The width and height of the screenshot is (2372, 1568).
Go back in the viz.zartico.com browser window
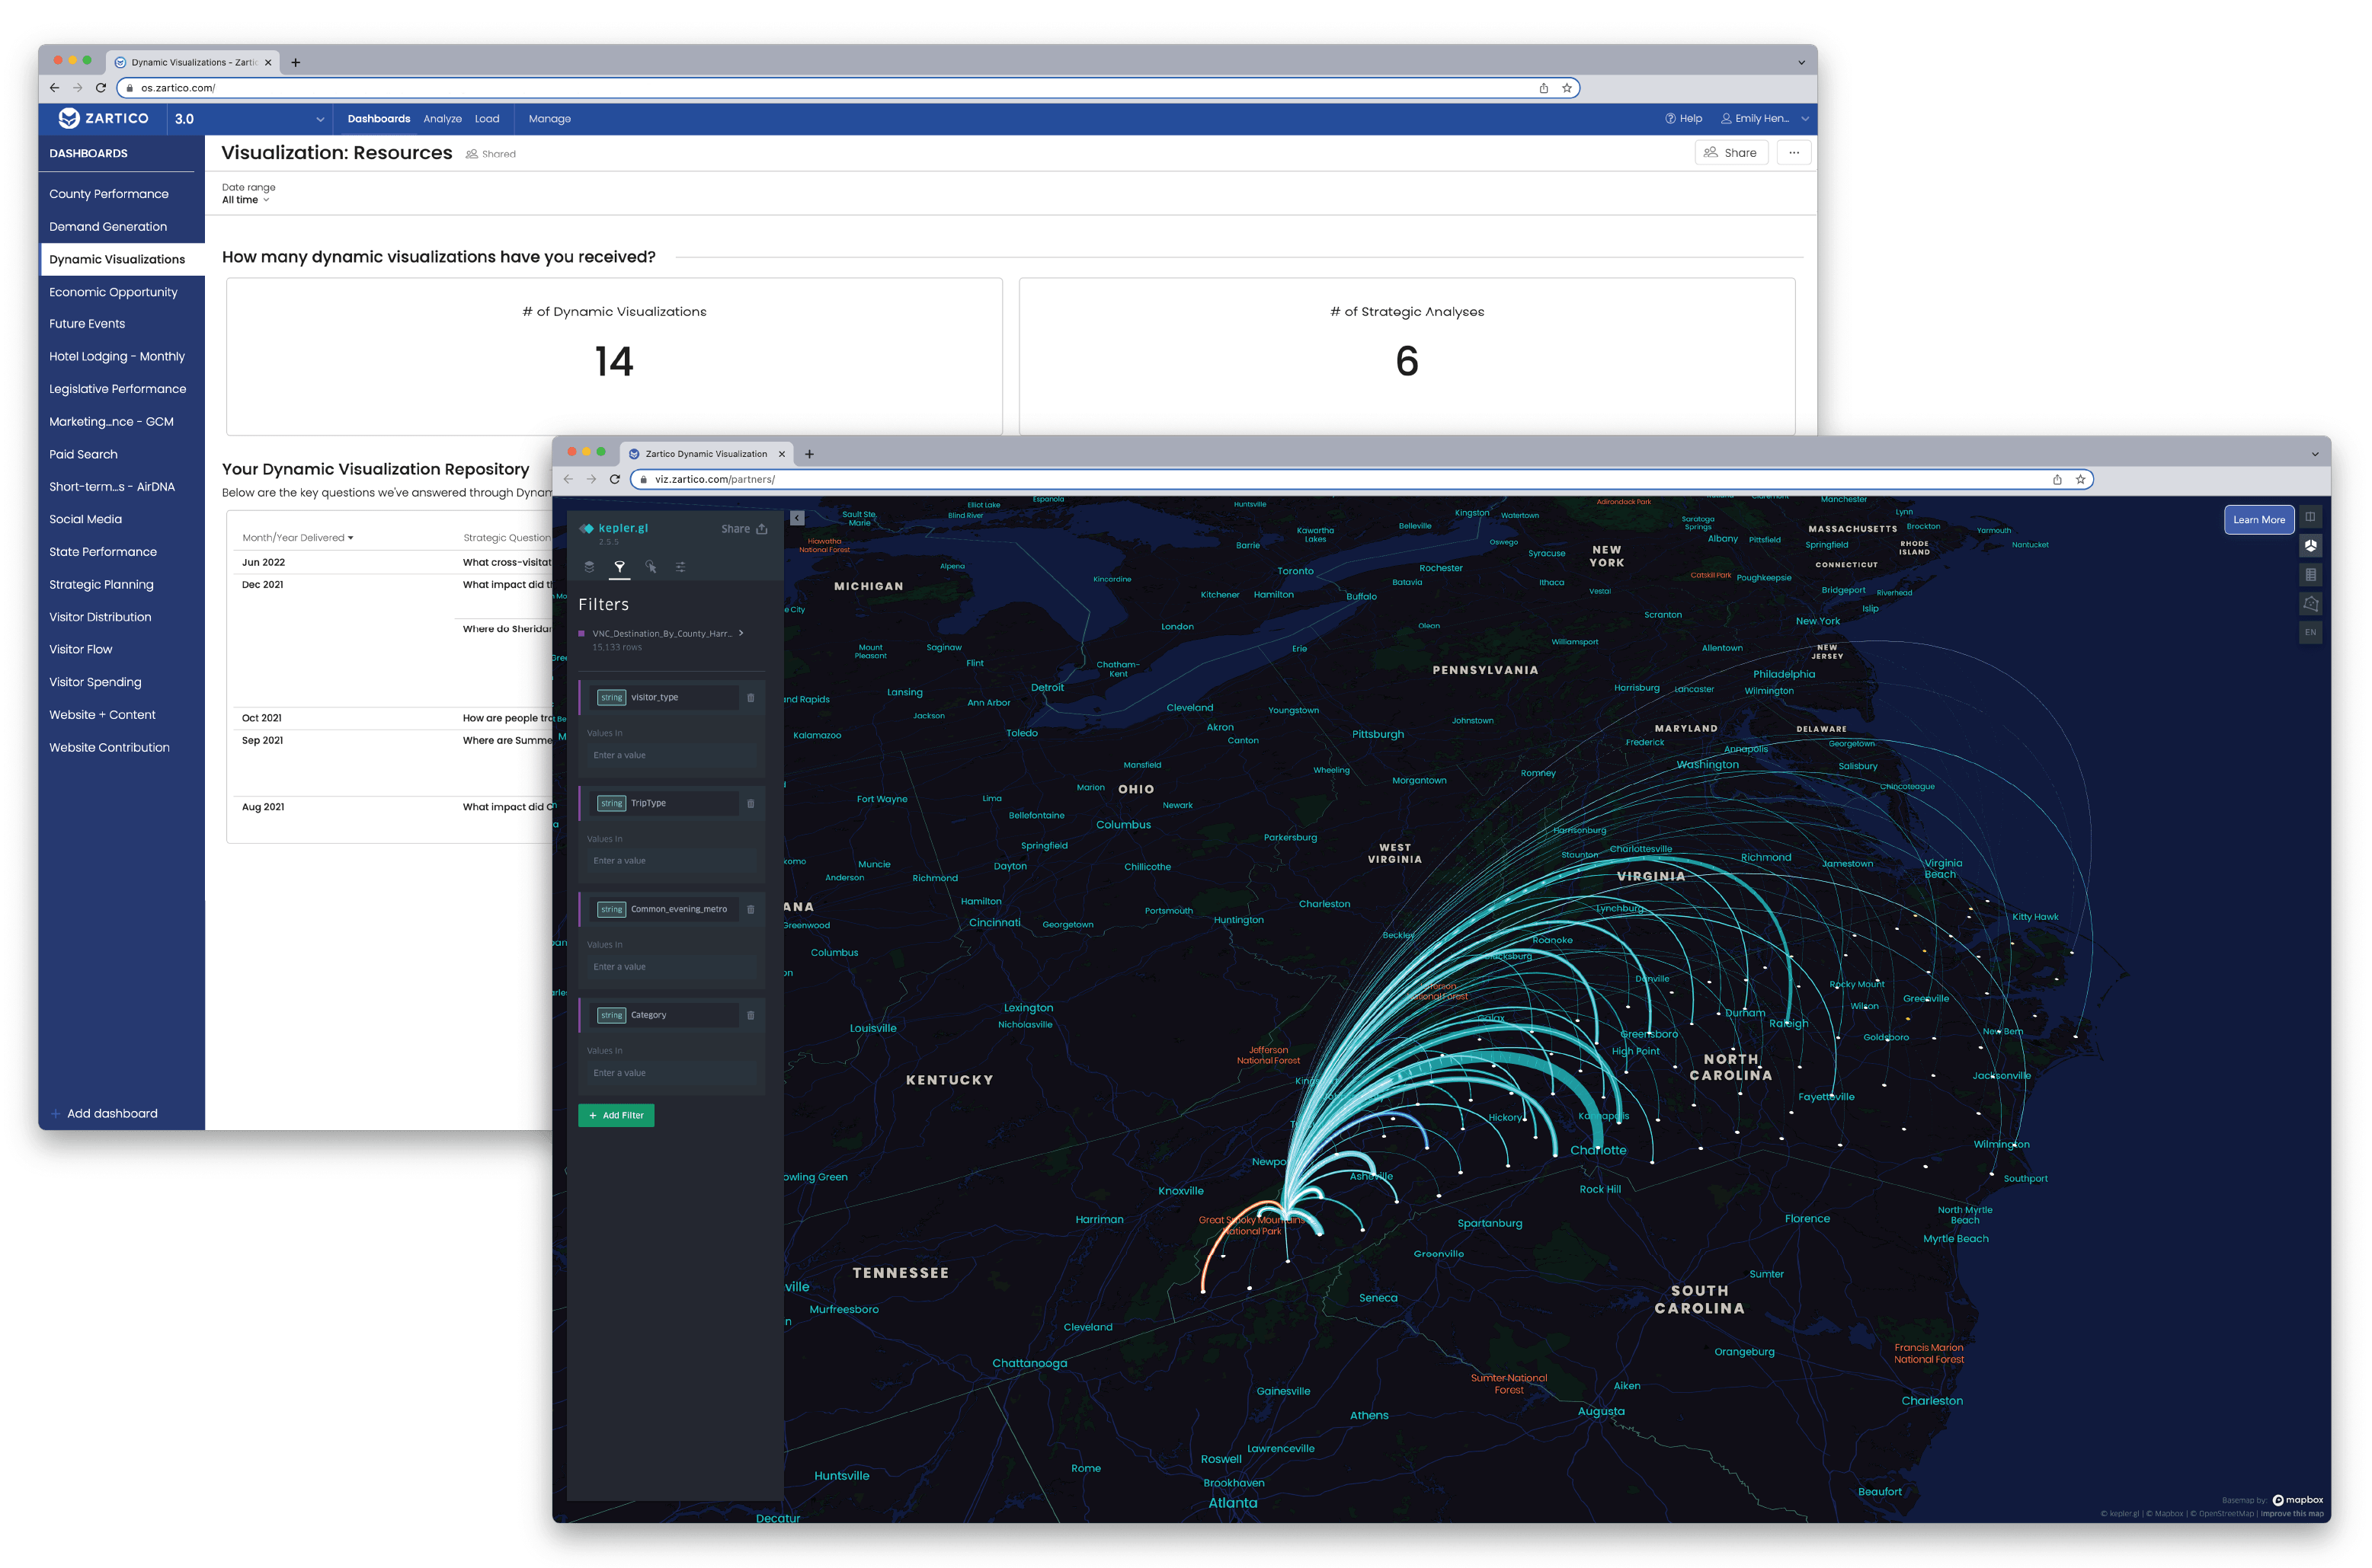pyautogui.click(x=568, y=479)
